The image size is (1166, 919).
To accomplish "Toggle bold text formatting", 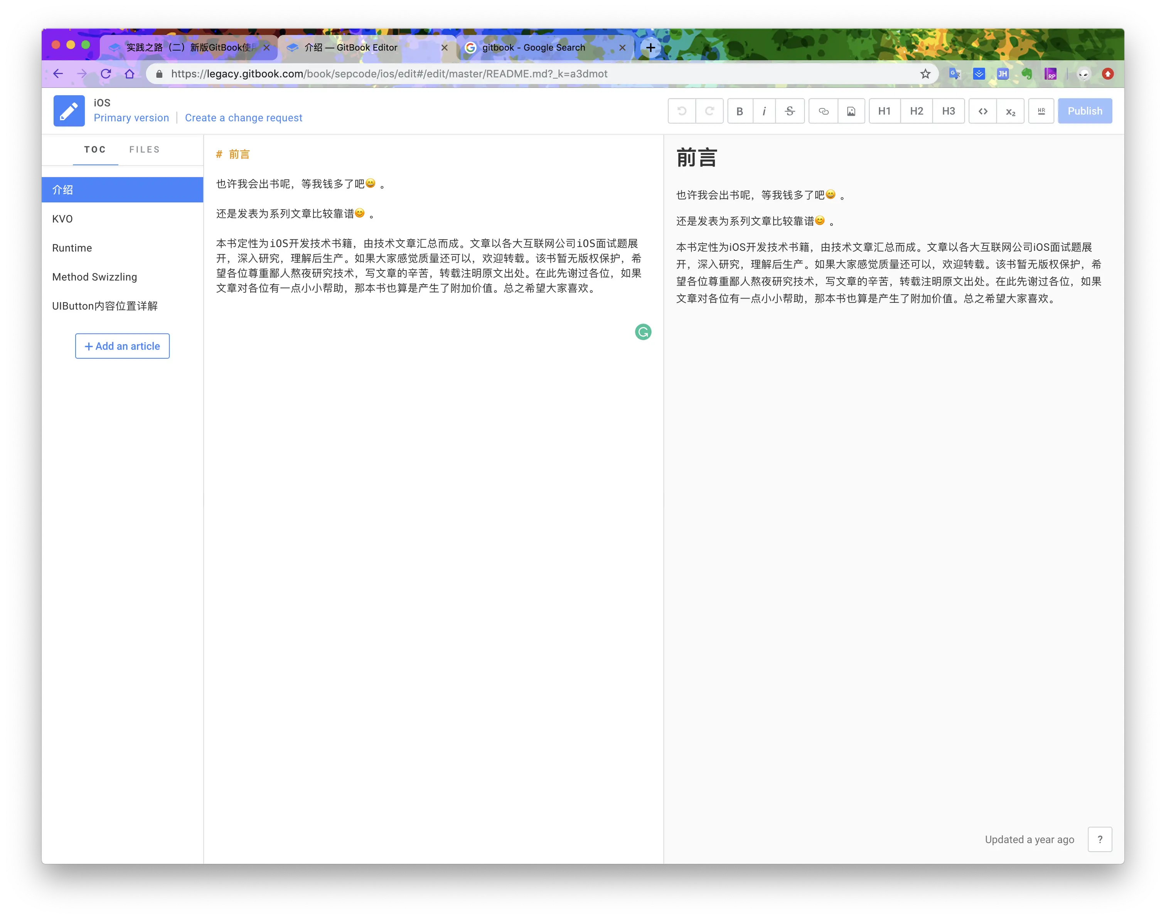I will [740, 111].
